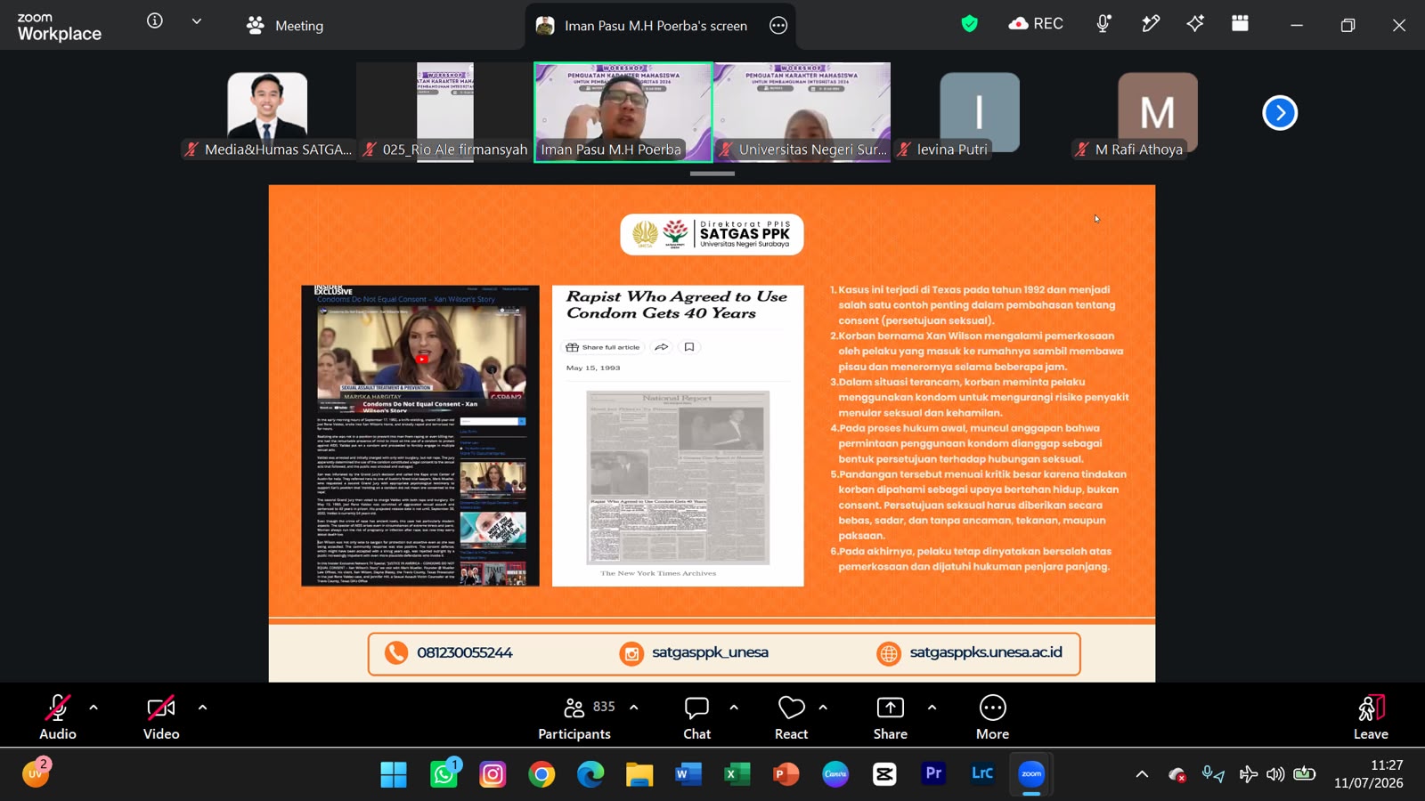Select levina Putri participant tile
The width and height of the screenshot is (1425, 801).
(x=980, y=112)
